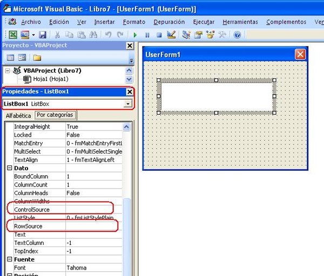The height and width of the screenshot is (276, 324).
Task: Click the ColumnCount value field
Action: pos(94,185)
